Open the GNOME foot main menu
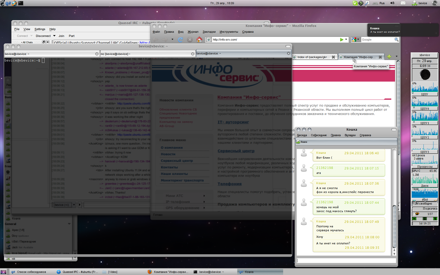The width and height of the screenshot is (440, 275). (x=3, y=3)
